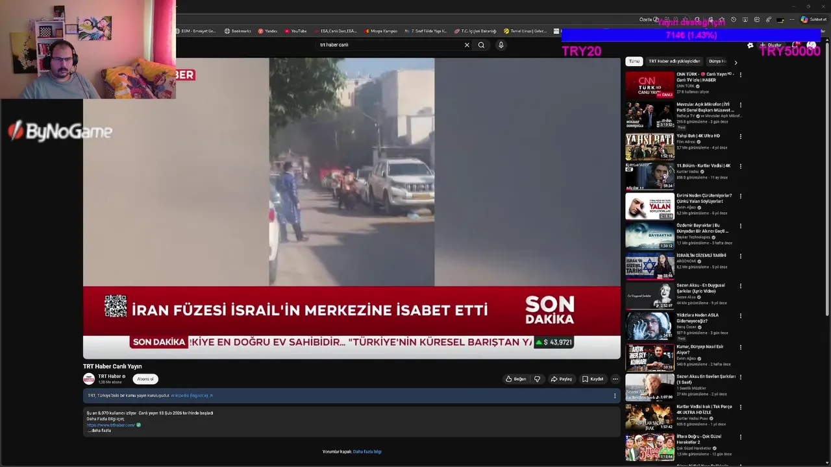Image resolution: width=831 pixels, height=467 pixels.
Task: Select 'TRT Haber adlı yükleyiciden' chip
Action: (674, 61)
